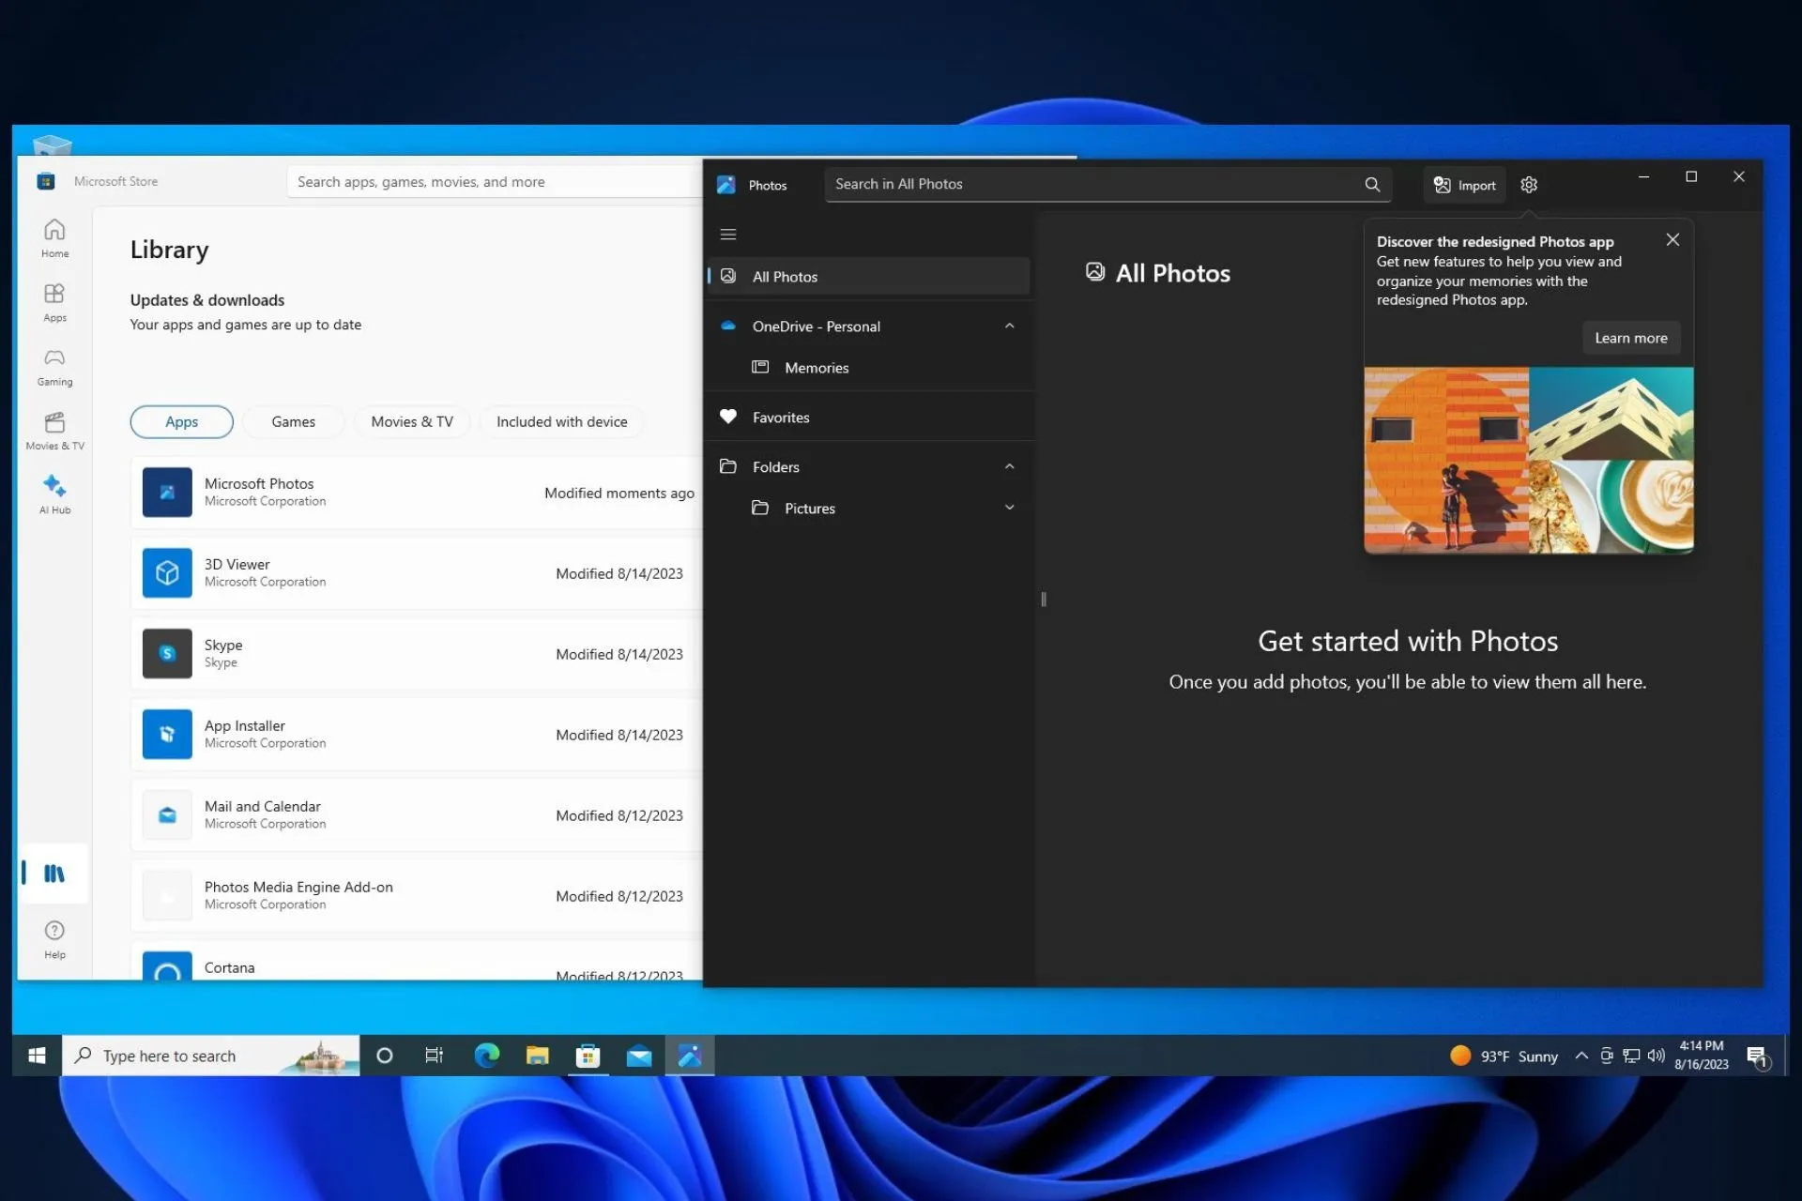The width and height of the screenshot is (1802, 1201).
Task: Toggle the Photos hamburger navigation menu
Action: [728, 235]
